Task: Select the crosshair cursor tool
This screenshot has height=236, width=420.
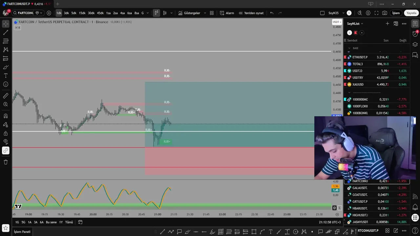Action: click(x=6, y=24)
